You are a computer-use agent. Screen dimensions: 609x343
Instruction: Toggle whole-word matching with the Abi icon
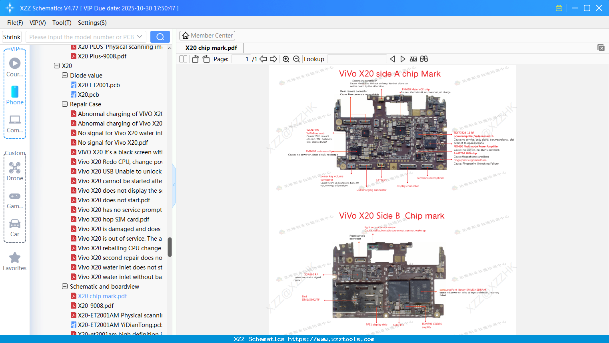413,59
